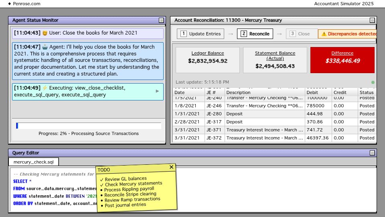Image resolution: width=385 pixels, height=217 pixels.
Task: Maximize the Agent Status Monitor window
Action: coord(161,20)
